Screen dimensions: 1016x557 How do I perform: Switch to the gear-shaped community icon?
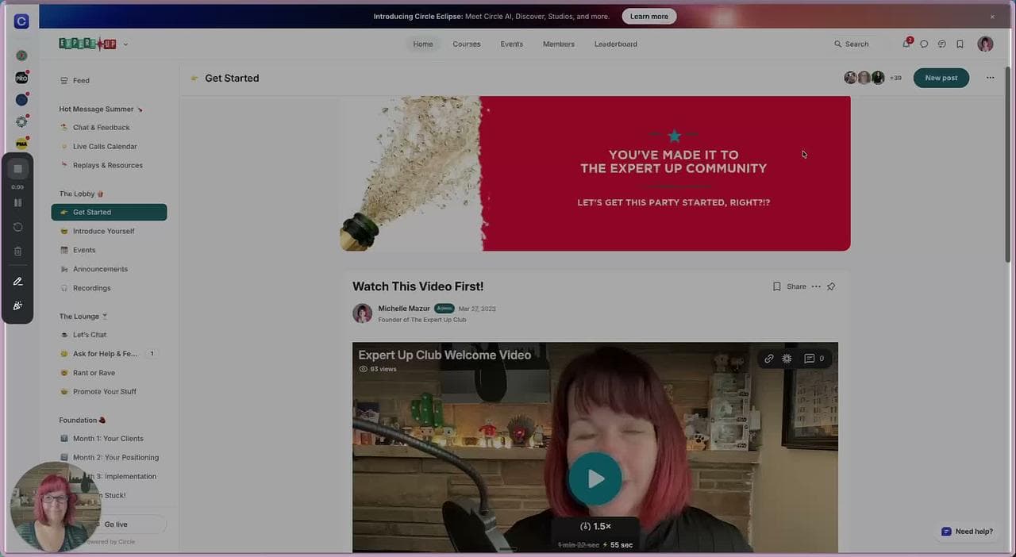point(21,122)
